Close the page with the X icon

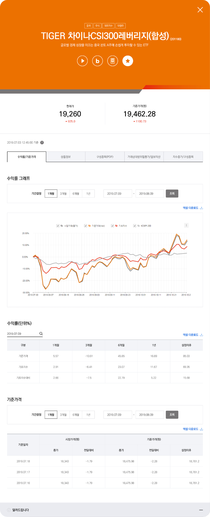click(200, 10)
